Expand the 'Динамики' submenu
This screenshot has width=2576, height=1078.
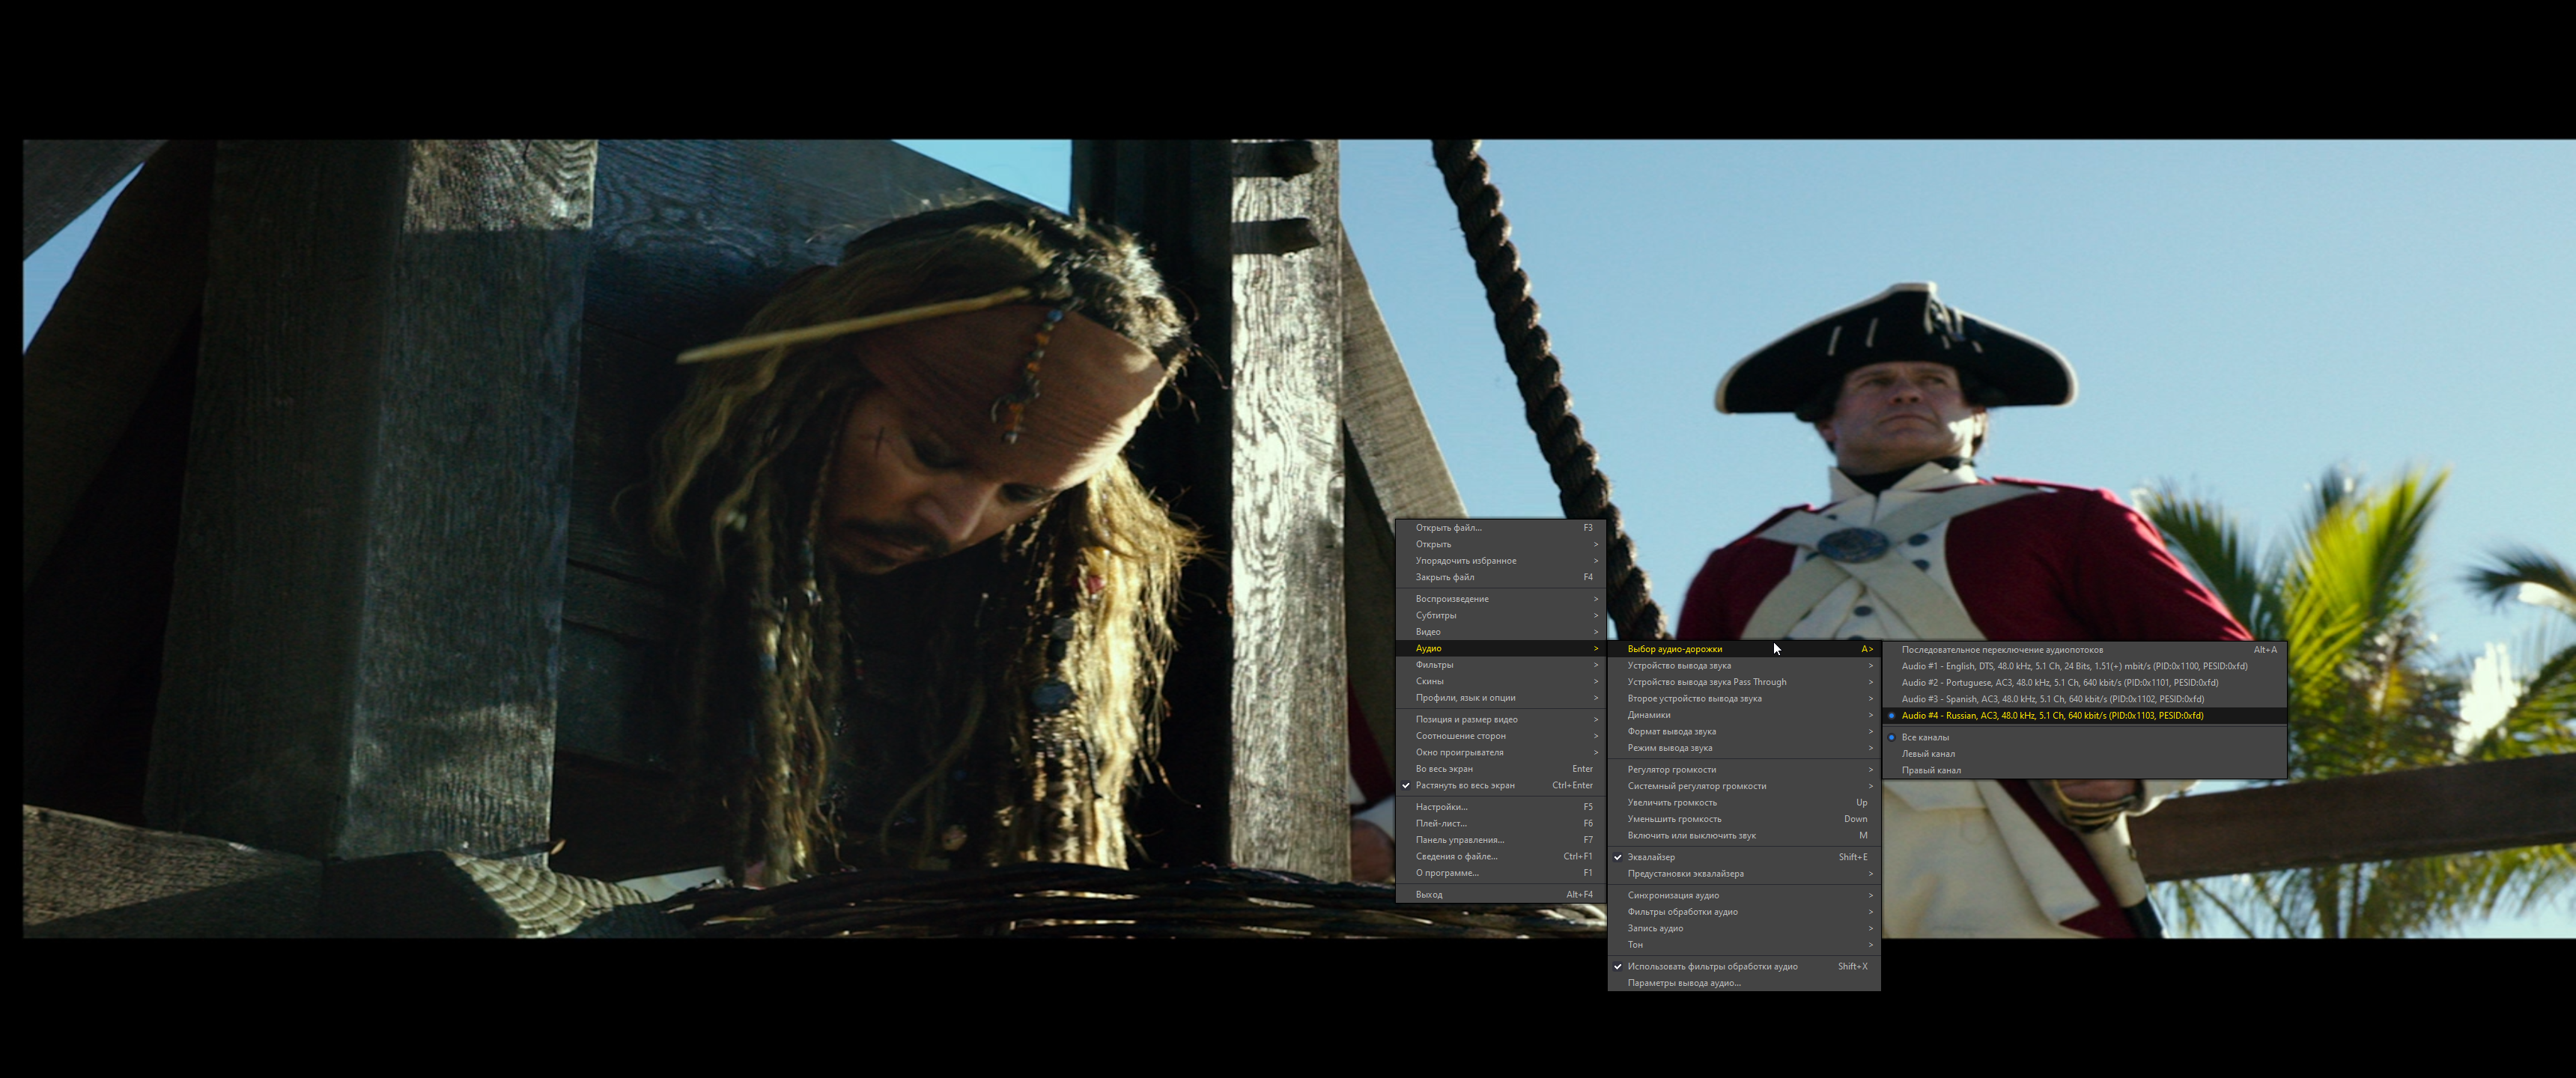tap(1649, 715)
